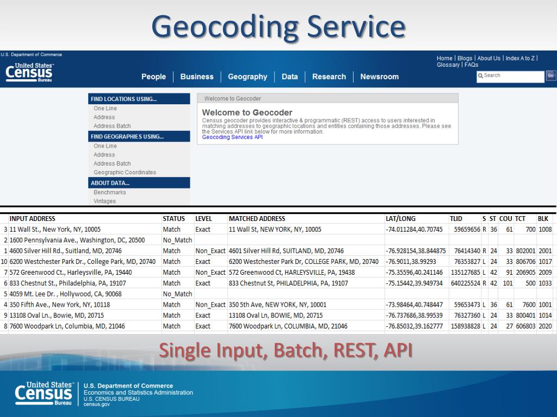Screen dimensions: 557x417
Task: Click coordinates -74.011284,40.70745
Action: 414,230
